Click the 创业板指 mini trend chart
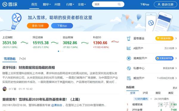The image size is (179, 111). (85, 43)
